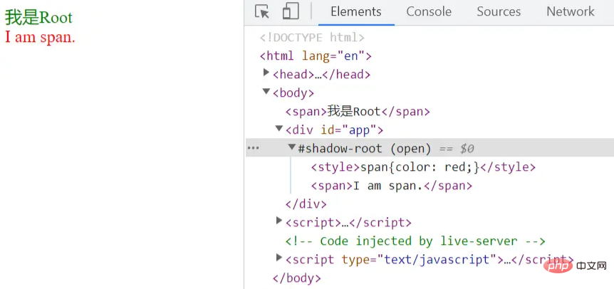Collapse the div id="app" node
614x289 pixels.
[x=279, y=129]
